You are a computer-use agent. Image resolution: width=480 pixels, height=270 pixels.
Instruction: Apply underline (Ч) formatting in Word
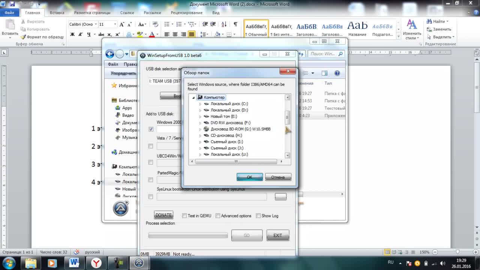click(x=89, y=34)
